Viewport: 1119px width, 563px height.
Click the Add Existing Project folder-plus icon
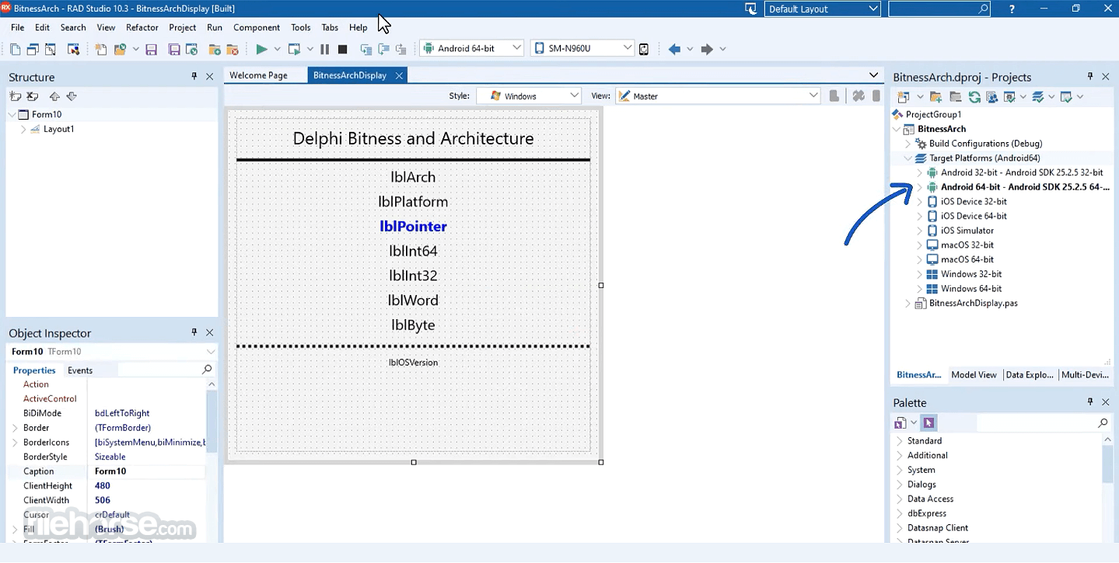[x=935, y=97]
